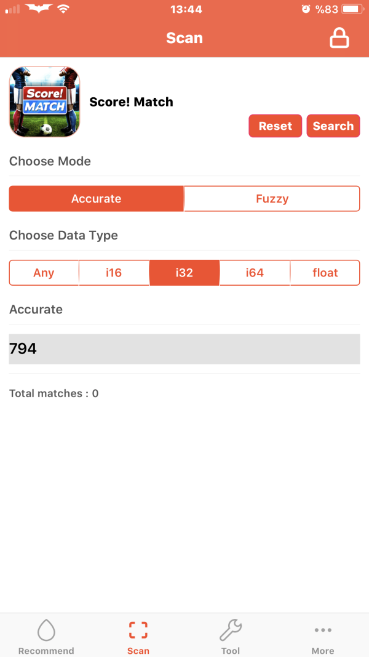Tap the More ellipsis icon

click(x=323, y=629)
